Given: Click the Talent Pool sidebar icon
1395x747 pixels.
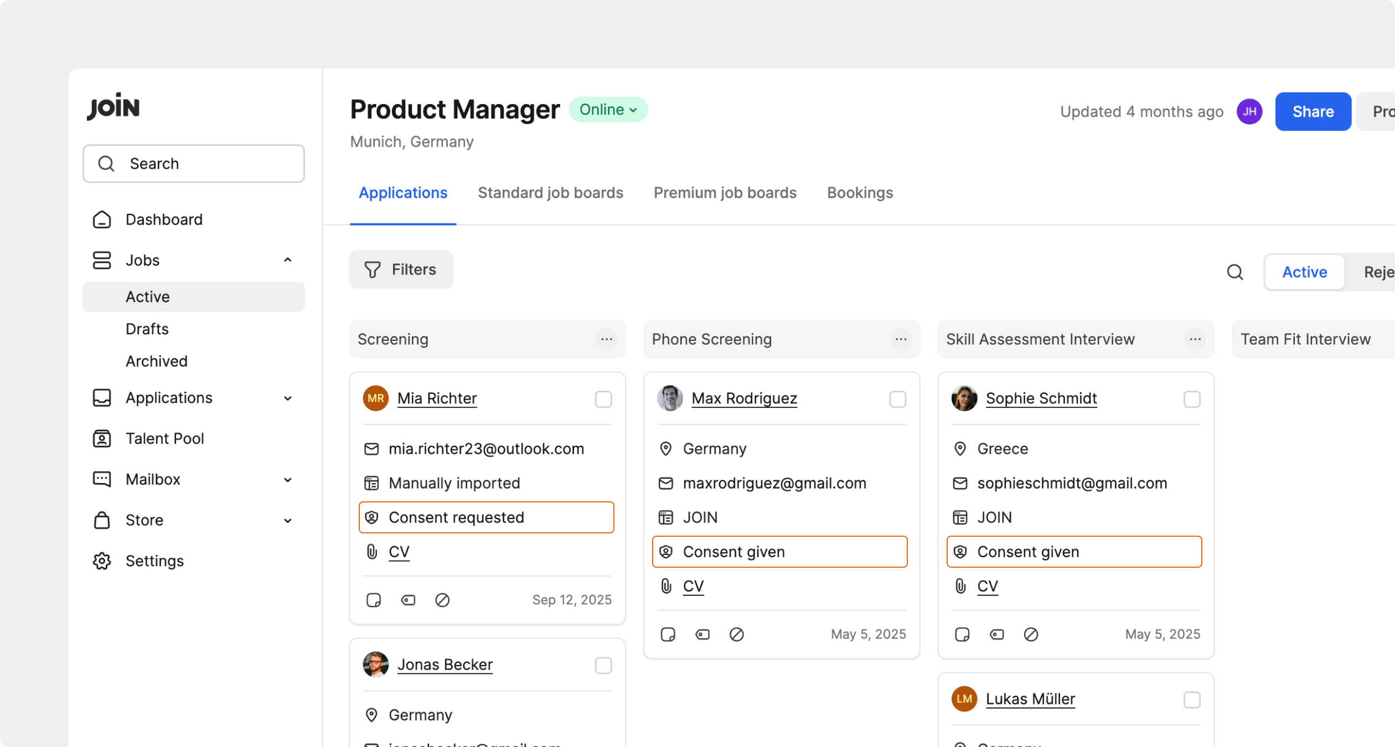Looking at the screenshot, I should 102,438.
